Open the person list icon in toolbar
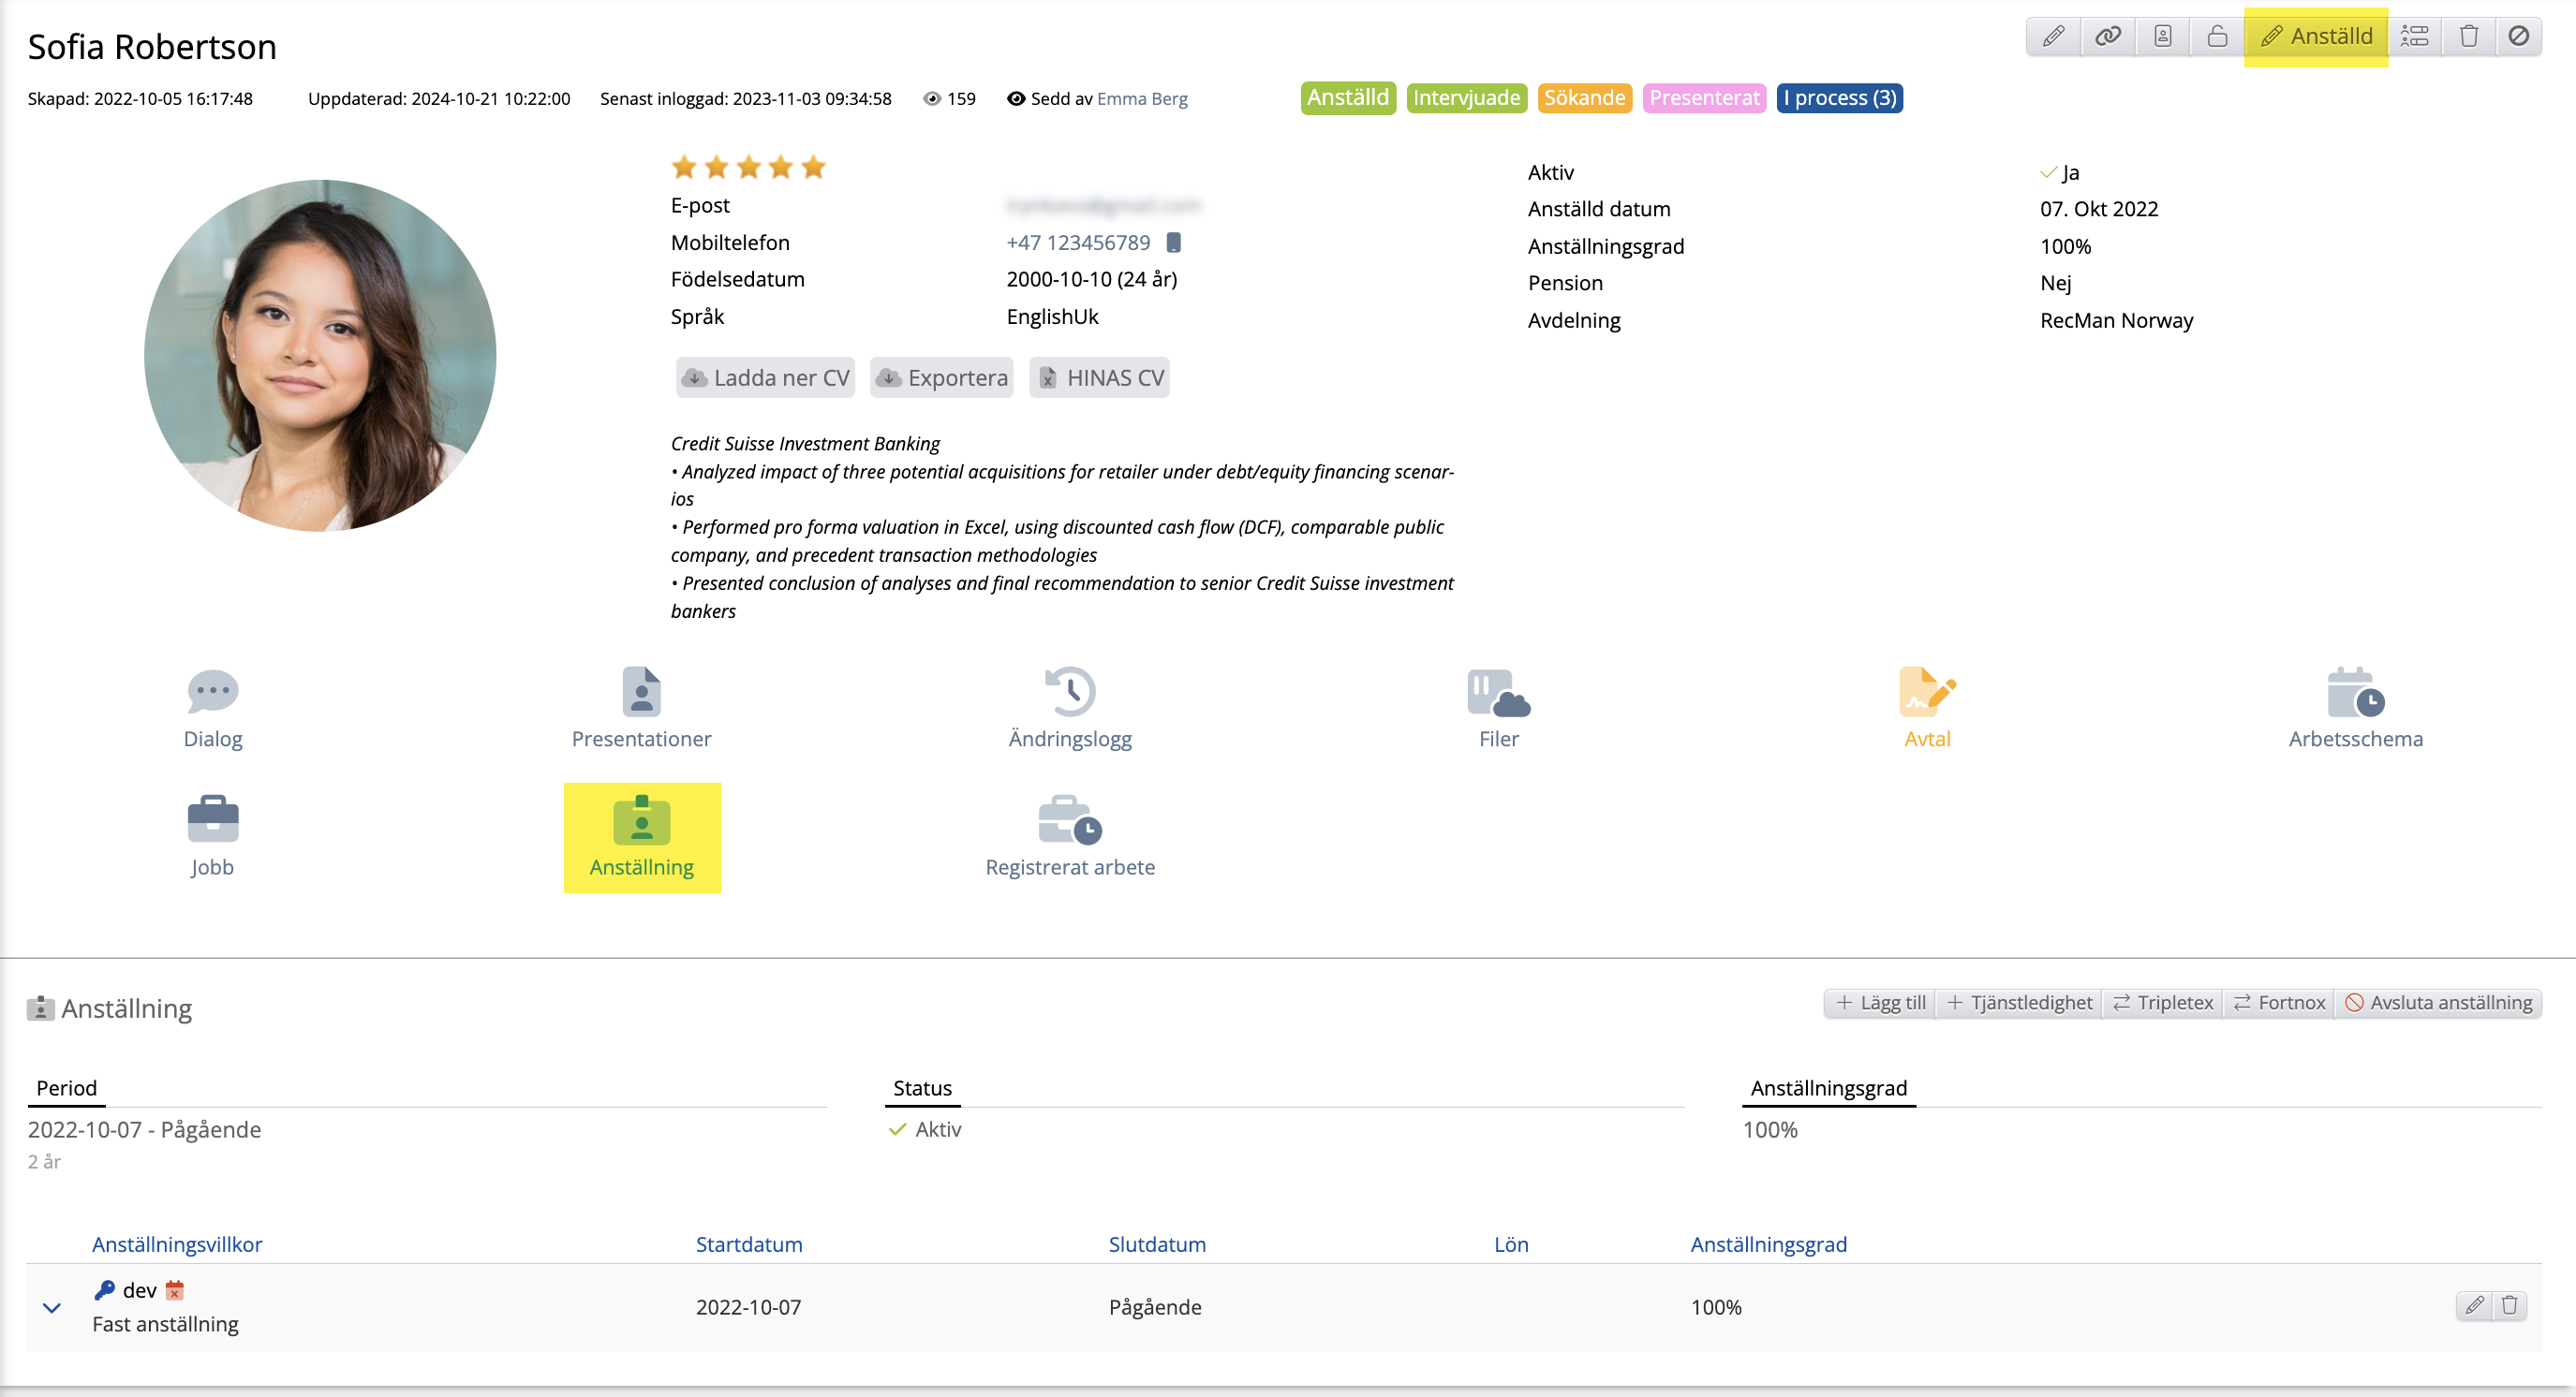This screenshot has height=1397, width=2576. tap(2414, 36)
